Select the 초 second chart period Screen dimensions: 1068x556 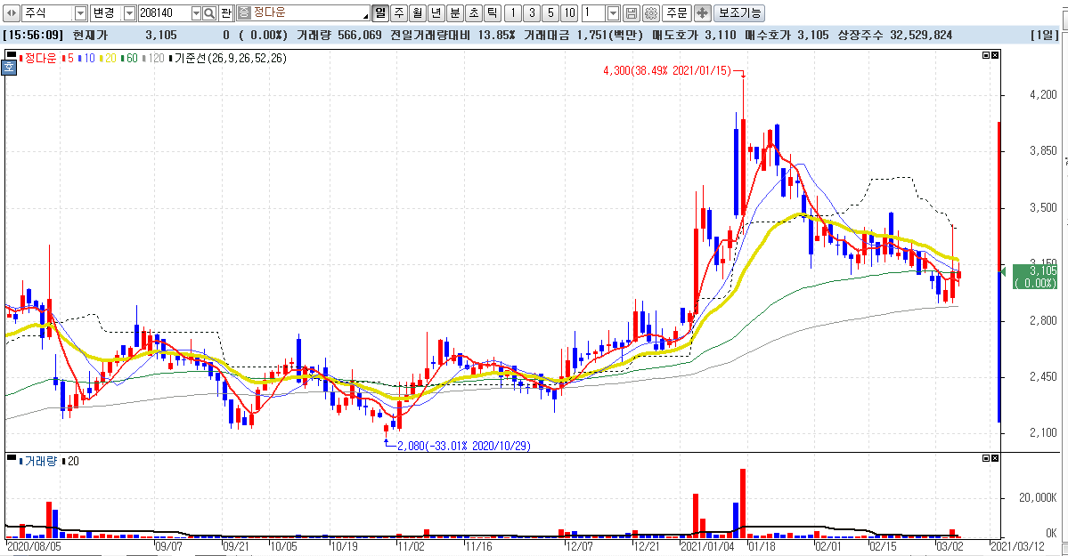473,13
